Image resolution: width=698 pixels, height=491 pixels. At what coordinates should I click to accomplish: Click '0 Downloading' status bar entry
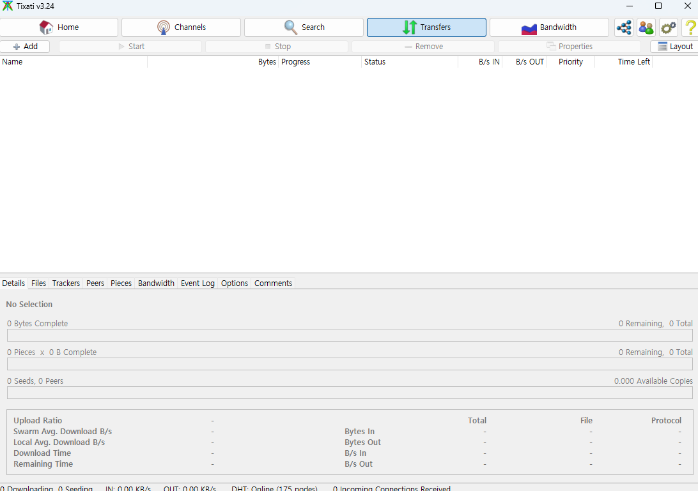point(27,487)
